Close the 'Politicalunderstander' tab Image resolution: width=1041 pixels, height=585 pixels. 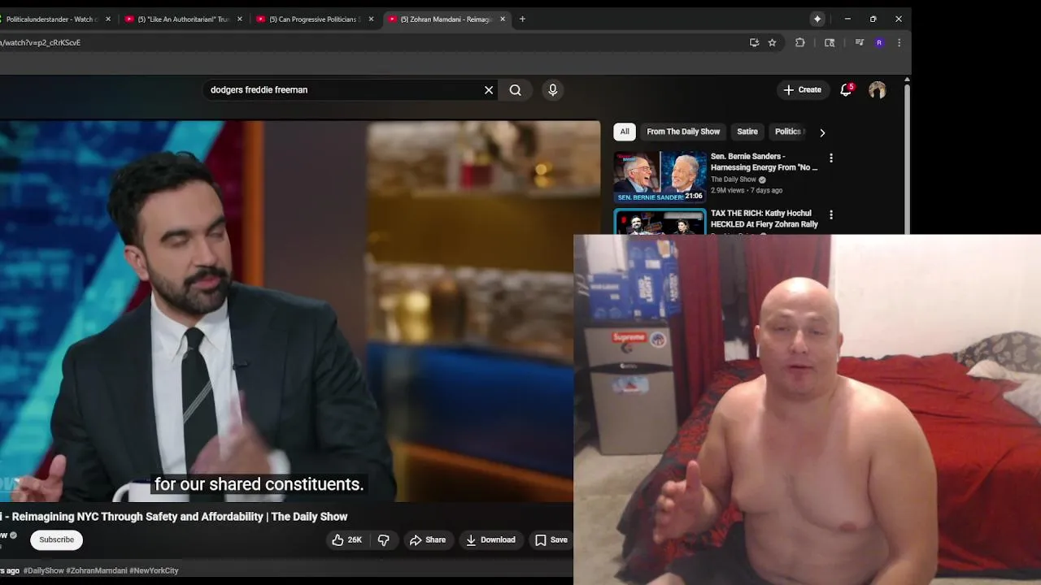pyautogui.click(x=107, y=19)
